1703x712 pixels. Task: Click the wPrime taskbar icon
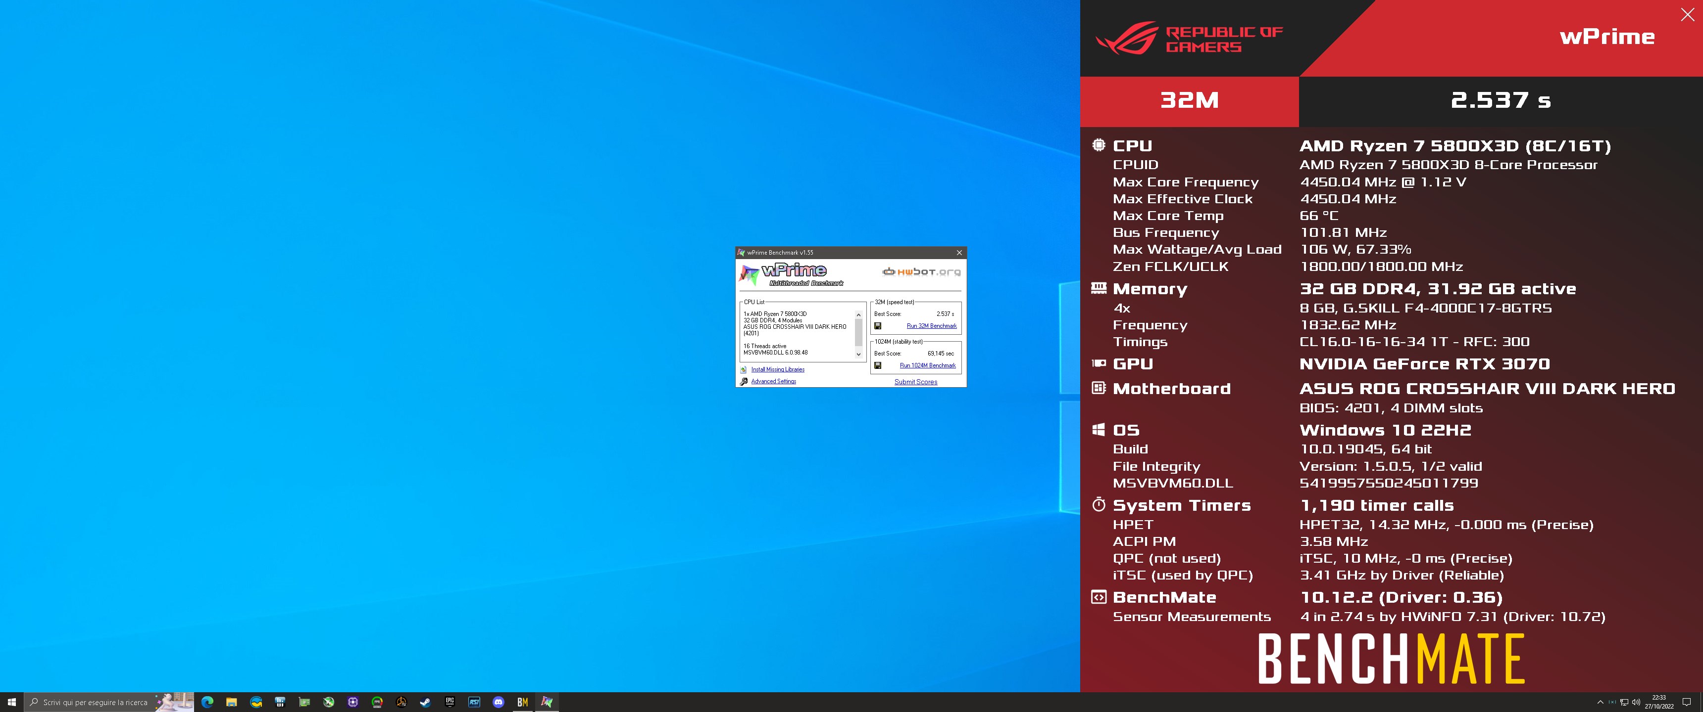(x=547, y=702)
